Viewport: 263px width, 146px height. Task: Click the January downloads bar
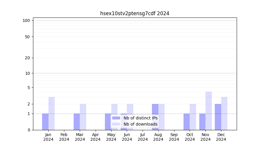51,113
